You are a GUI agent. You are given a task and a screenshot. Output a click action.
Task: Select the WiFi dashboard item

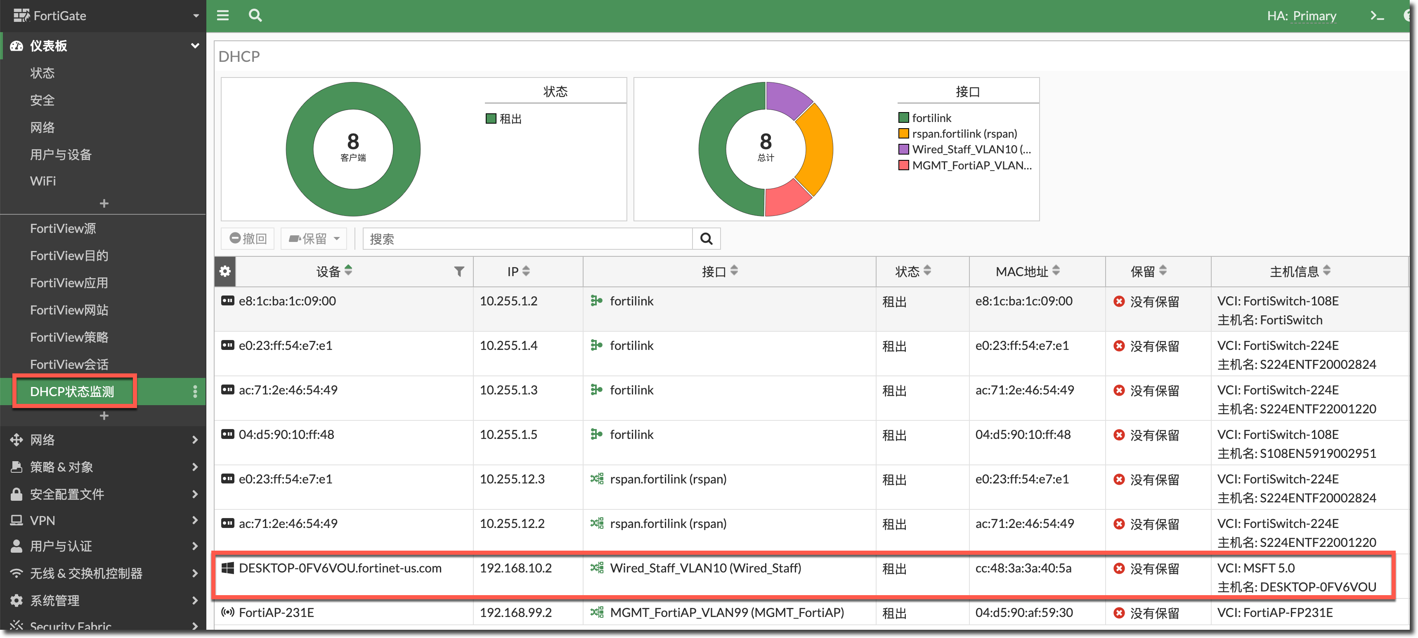pos(43,181)
